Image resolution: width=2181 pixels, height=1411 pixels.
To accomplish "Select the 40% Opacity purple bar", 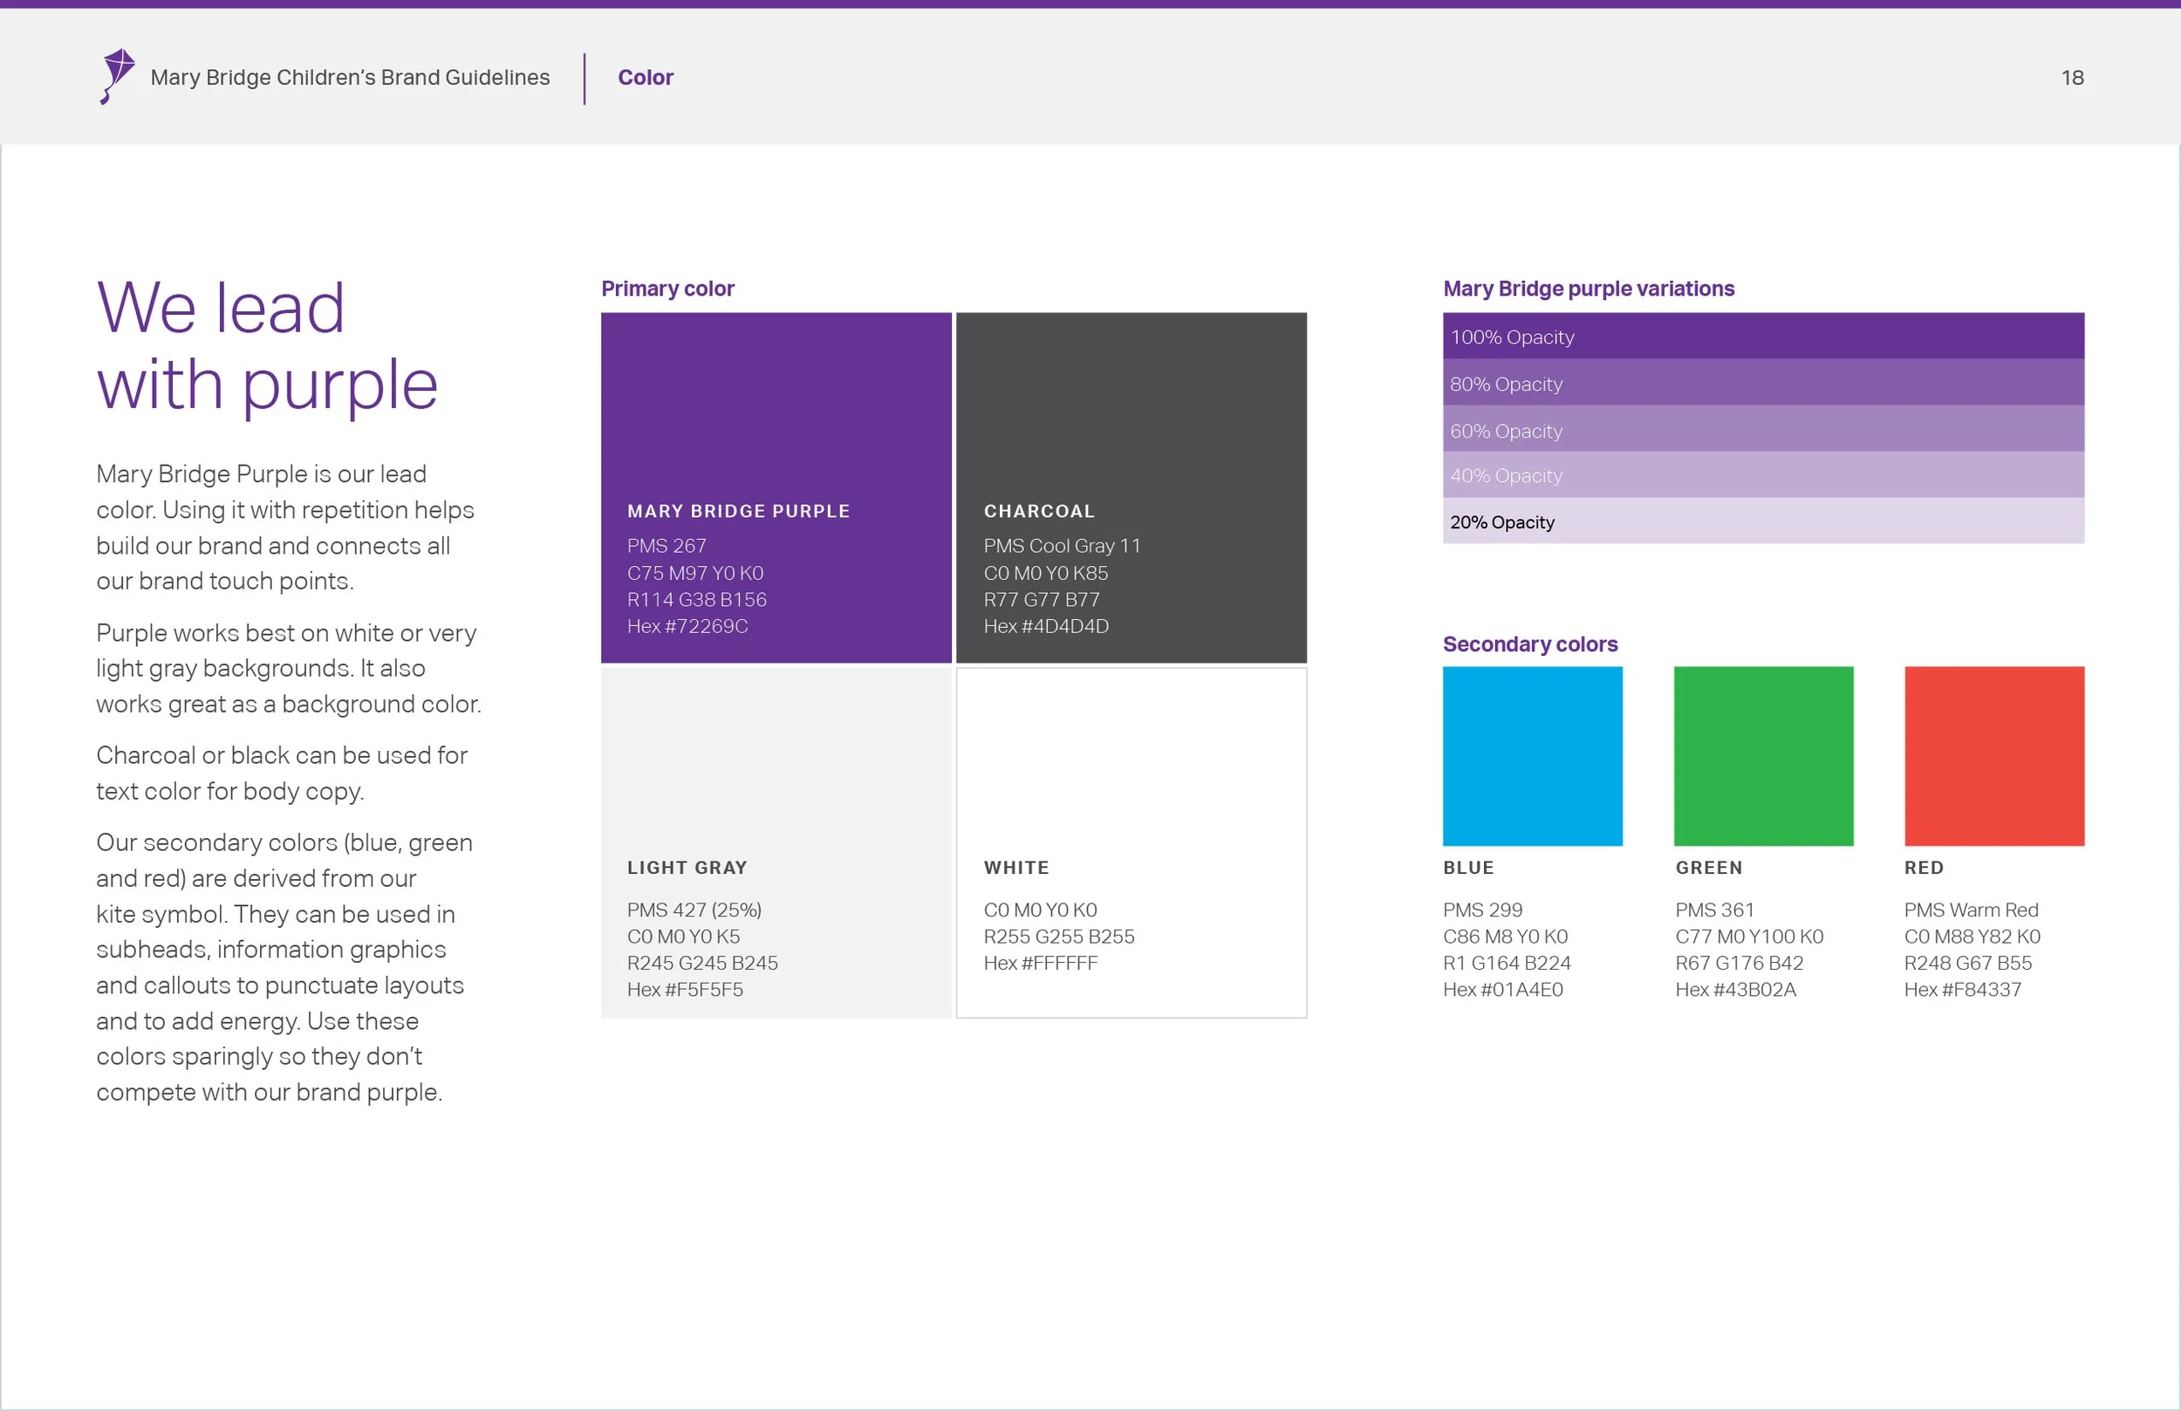I will (1763, 474).
